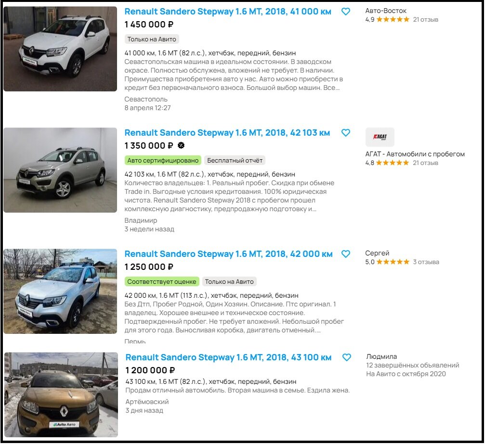Screen dimensions: 485x444
Task: Open listing title with 43 100 км mileage
Action: tap(228, 357)
